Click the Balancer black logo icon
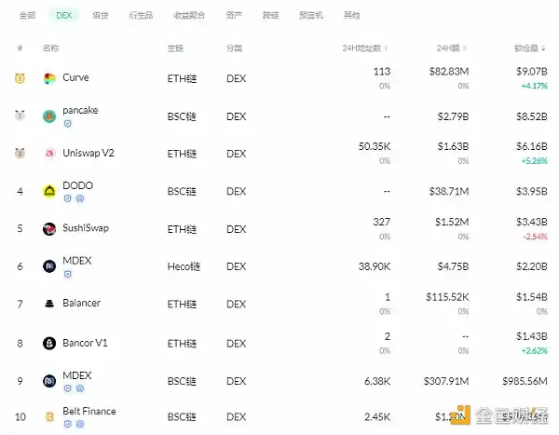 pyautogui.click(x=49, y=304)
